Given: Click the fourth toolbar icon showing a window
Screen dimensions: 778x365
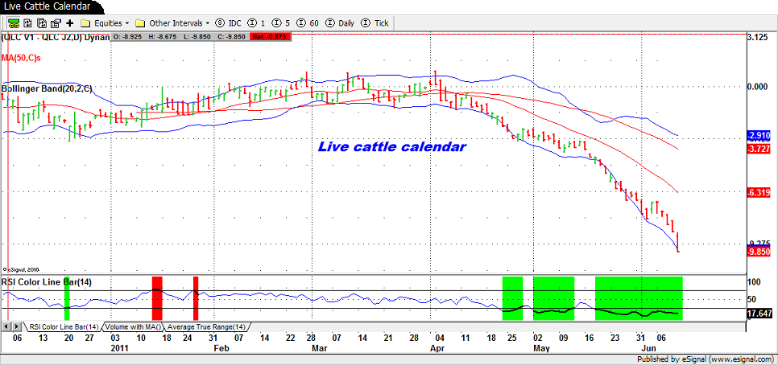Looking at the screenshot, I should [x=53, y=23].
